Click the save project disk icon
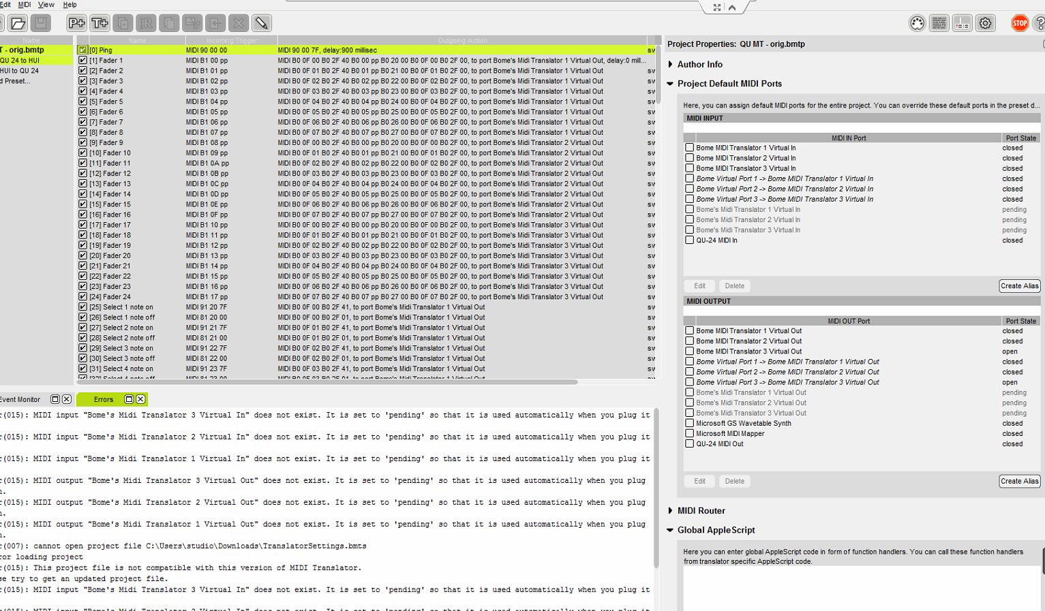1045x611 pixels. 40,23
